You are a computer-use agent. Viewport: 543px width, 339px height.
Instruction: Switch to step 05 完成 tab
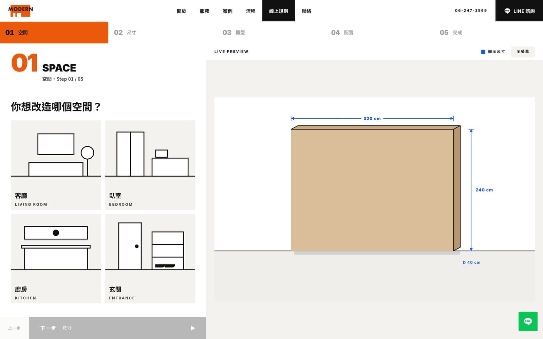[x=489, y=33]
